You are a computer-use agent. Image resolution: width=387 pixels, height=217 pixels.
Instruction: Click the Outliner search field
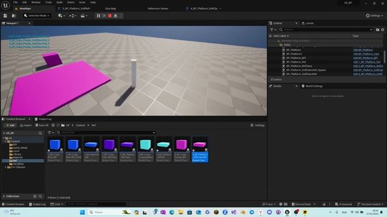(x=327, y=30)
